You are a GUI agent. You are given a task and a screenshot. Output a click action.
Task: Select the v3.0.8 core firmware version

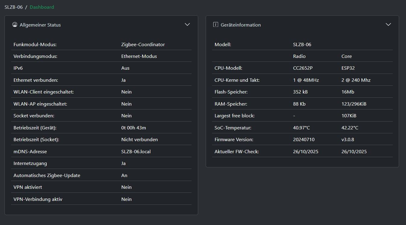point(348,140)
